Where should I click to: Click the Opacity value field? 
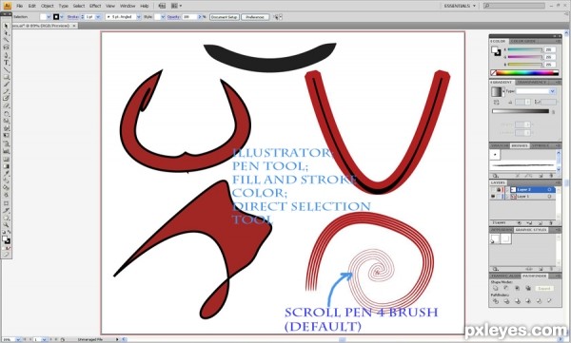coord(189,17)
